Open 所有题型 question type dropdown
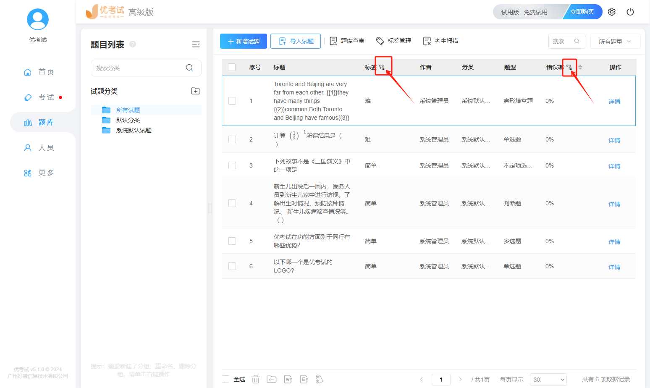Screen dimensions: 650x388 [x=615, y=41]
